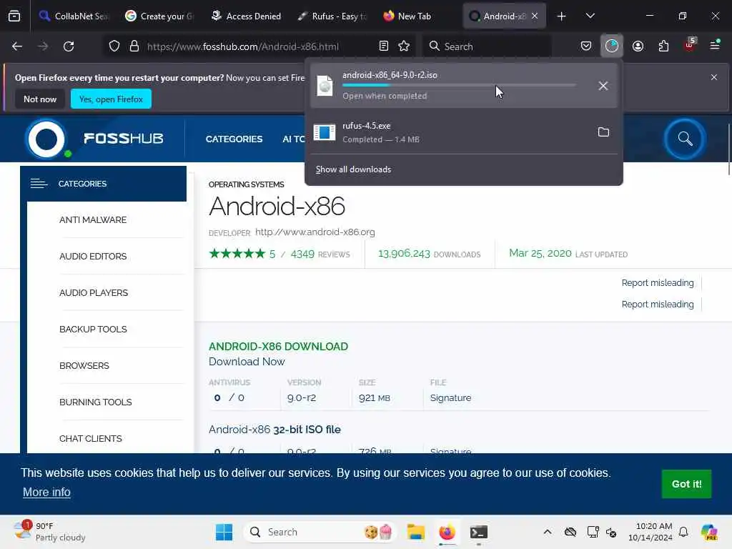The height and width of the screenshot is (549, 732).
Task: Open the Audio Players category
Action: point(94,292)
